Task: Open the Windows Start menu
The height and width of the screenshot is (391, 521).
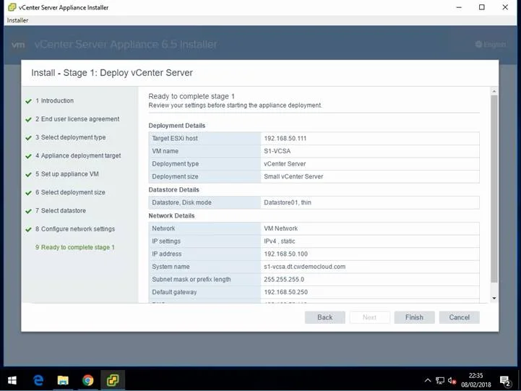Action: (12, 380)
